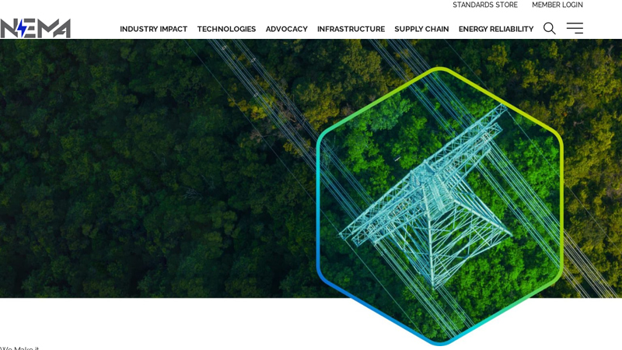Click the NEMA logo
Screen dimensions: 622x350
tap(35, 28)
